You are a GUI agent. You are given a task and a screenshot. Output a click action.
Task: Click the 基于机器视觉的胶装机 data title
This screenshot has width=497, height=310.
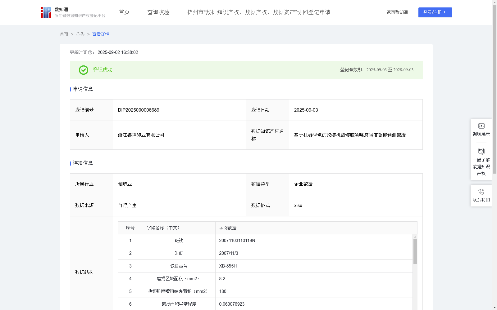(x=350, y=135)
